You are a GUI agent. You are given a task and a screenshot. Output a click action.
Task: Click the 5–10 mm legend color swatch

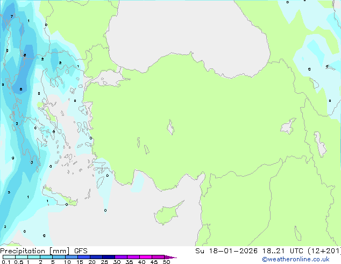point(59,257)
